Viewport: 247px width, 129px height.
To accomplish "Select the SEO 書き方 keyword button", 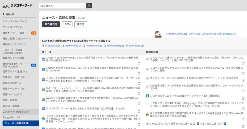I will (51, 24).
